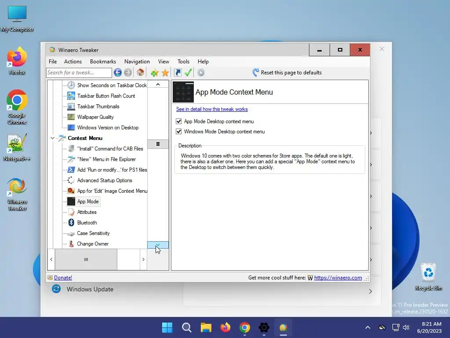
Task: Open Firefox from the desktop shortcut
Action: click(17, 61)
